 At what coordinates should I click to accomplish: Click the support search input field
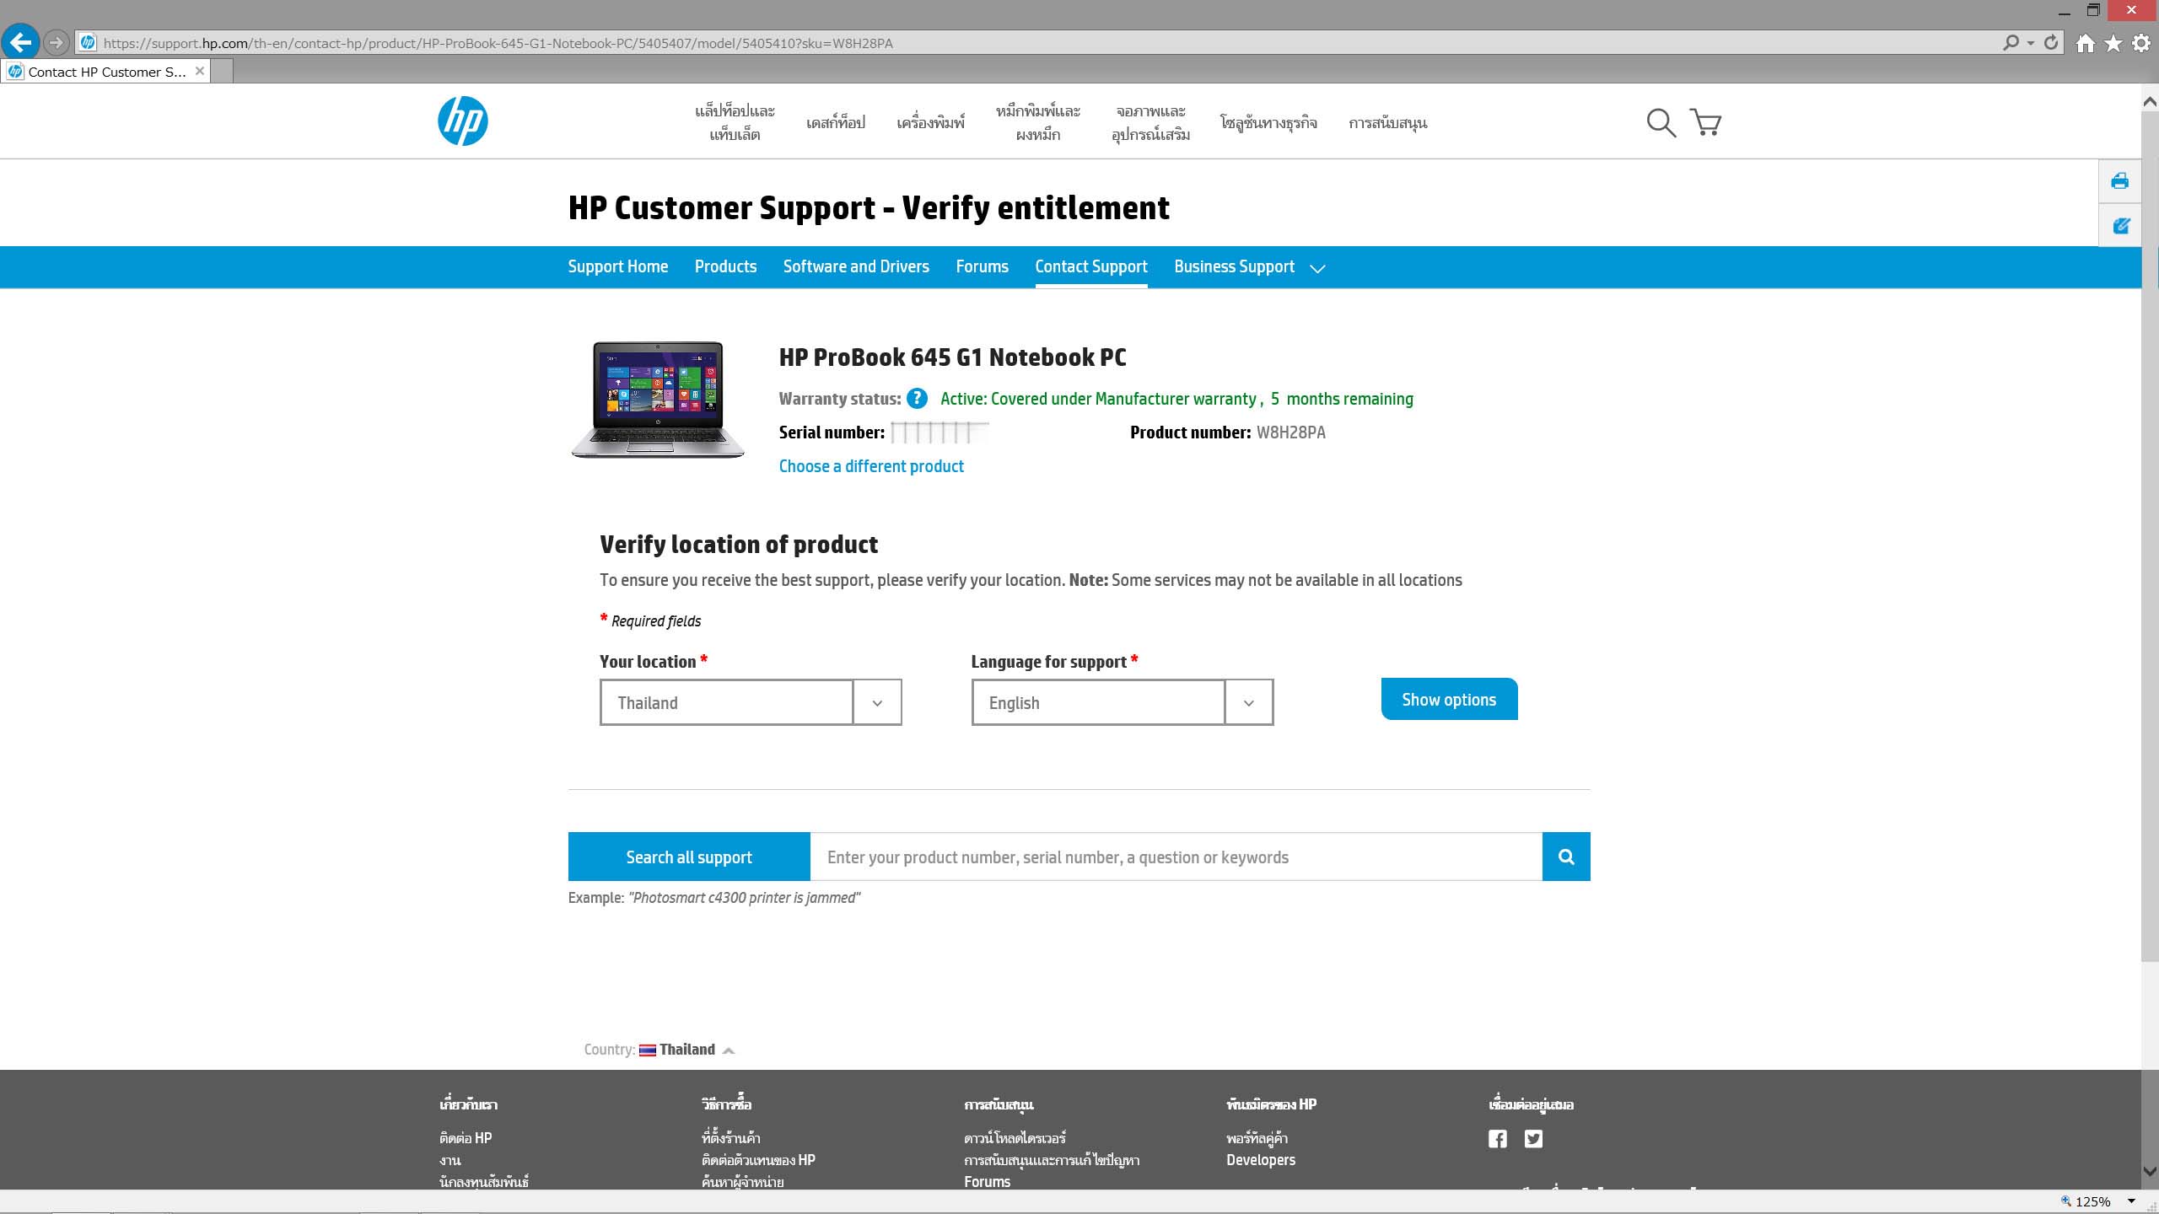[x=1176, y=857]
